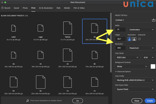Click the save preset icon next to Untitled-1
The width and height of the screenshot is (156, 104).
pyautogui.click(x=153, y=20)
